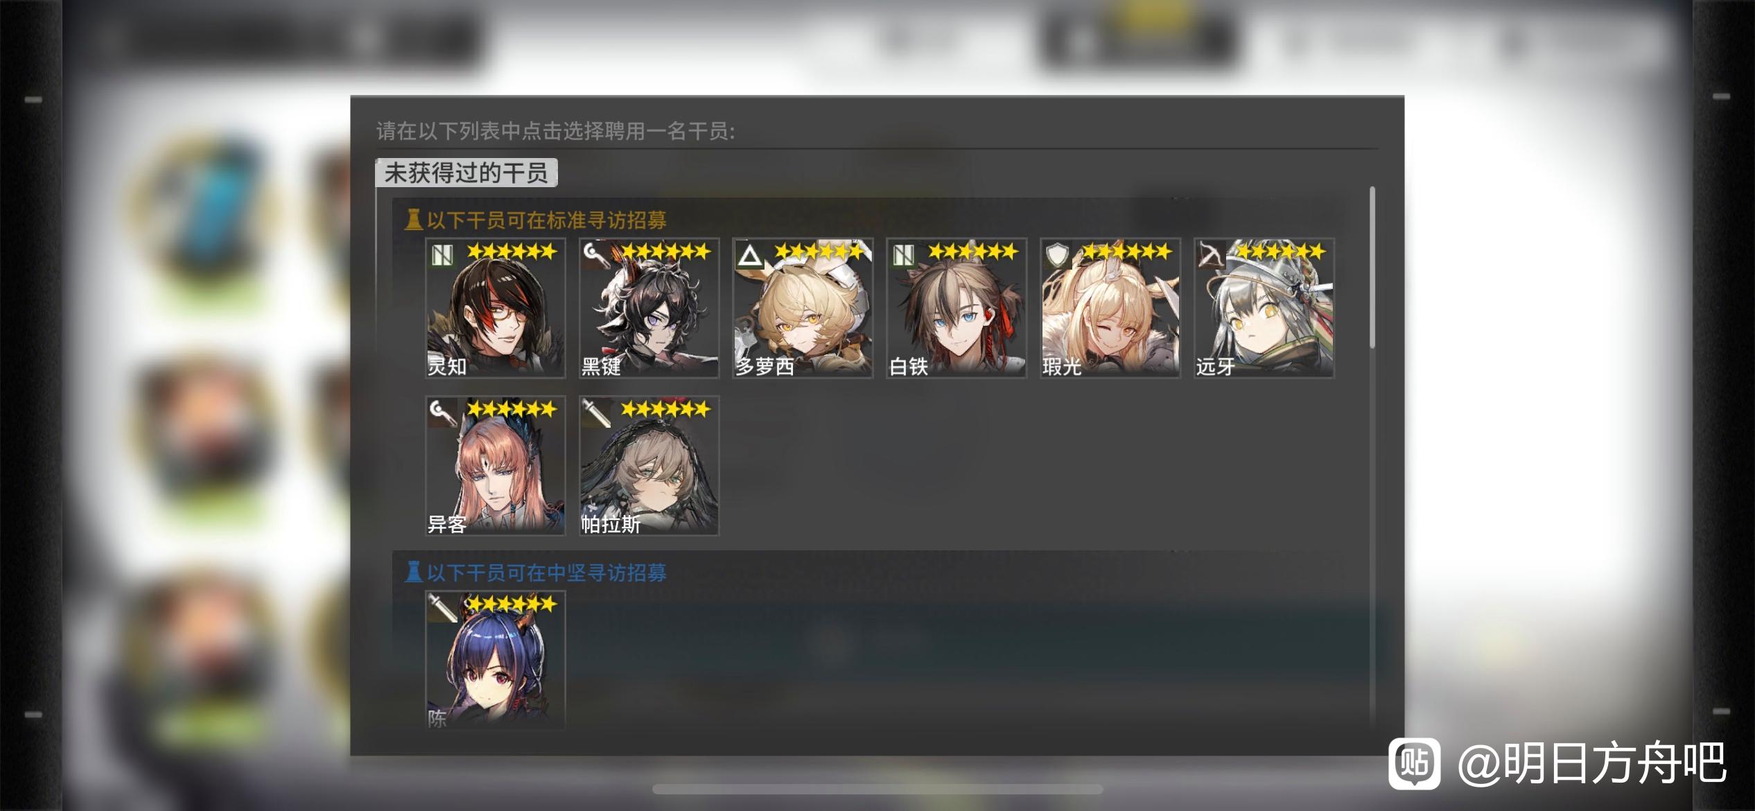Select operator 陈 under 中坚寻访
The image size is (1755, 811).
pos(495,660)
